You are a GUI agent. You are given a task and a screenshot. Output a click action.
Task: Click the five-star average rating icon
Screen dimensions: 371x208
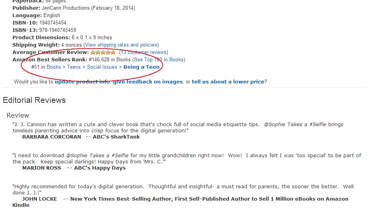point(103,52)
